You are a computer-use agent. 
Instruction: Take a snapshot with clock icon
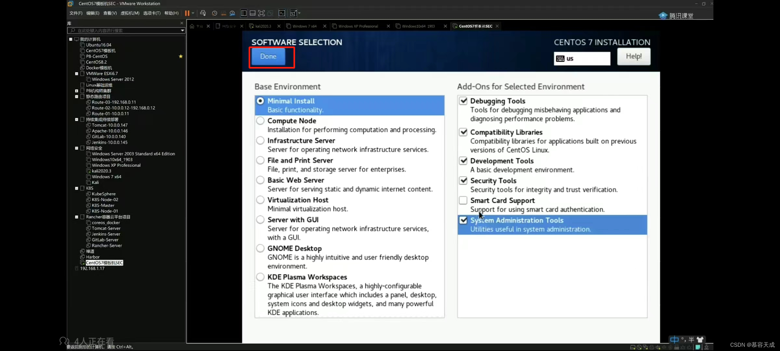tap(214, 13)
